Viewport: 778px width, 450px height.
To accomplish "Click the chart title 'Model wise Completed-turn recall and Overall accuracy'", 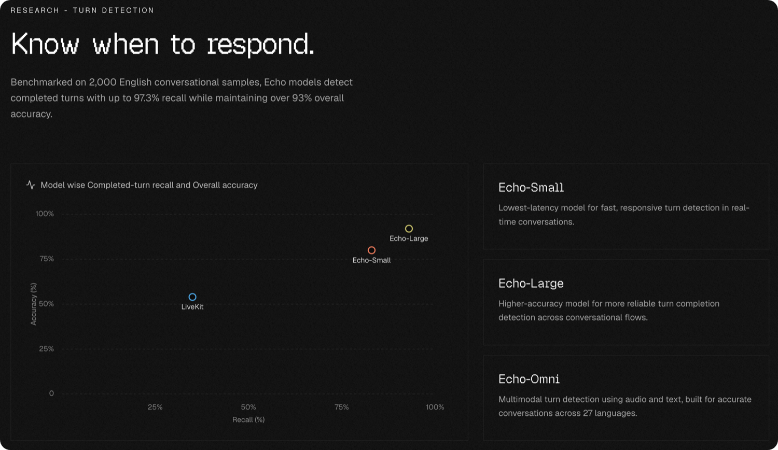I will (x=149, y=185).
